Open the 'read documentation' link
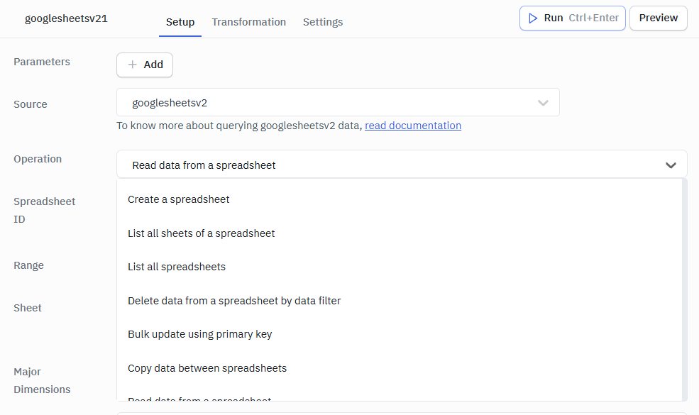 pos(413,126)
